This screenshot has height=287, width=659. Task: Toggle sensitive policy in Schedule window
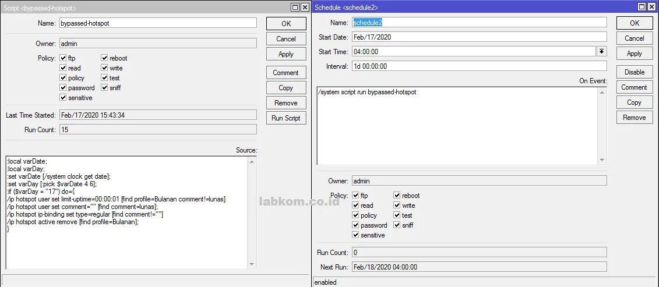(355, 235)
